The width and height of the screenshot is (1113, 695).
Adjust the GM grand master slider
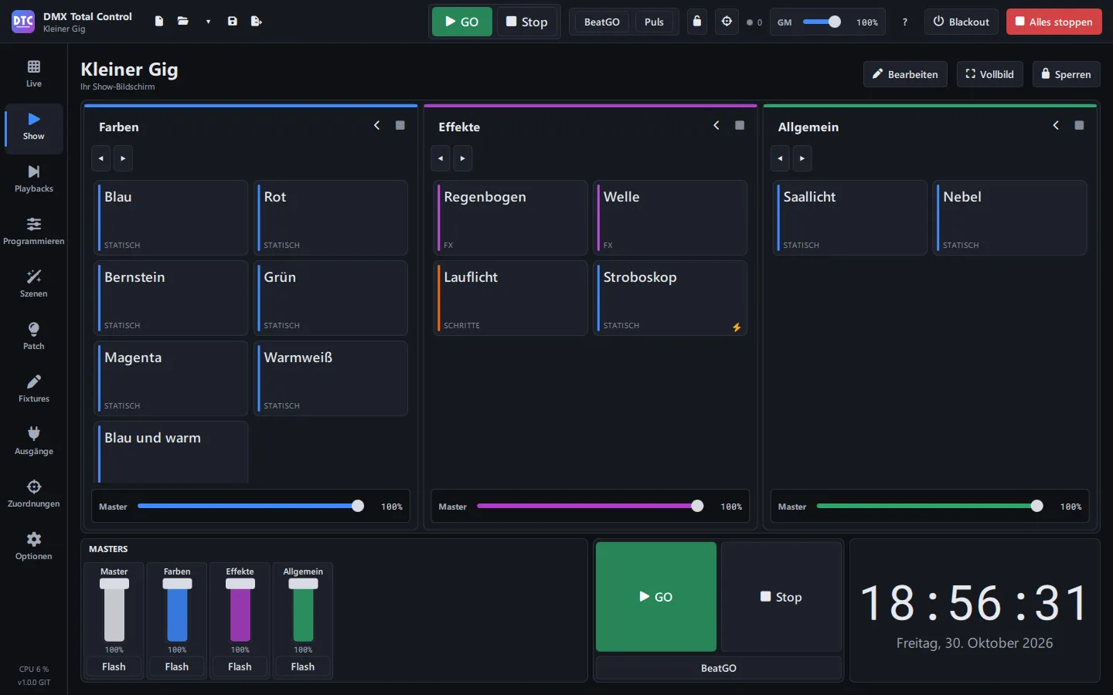822,22
